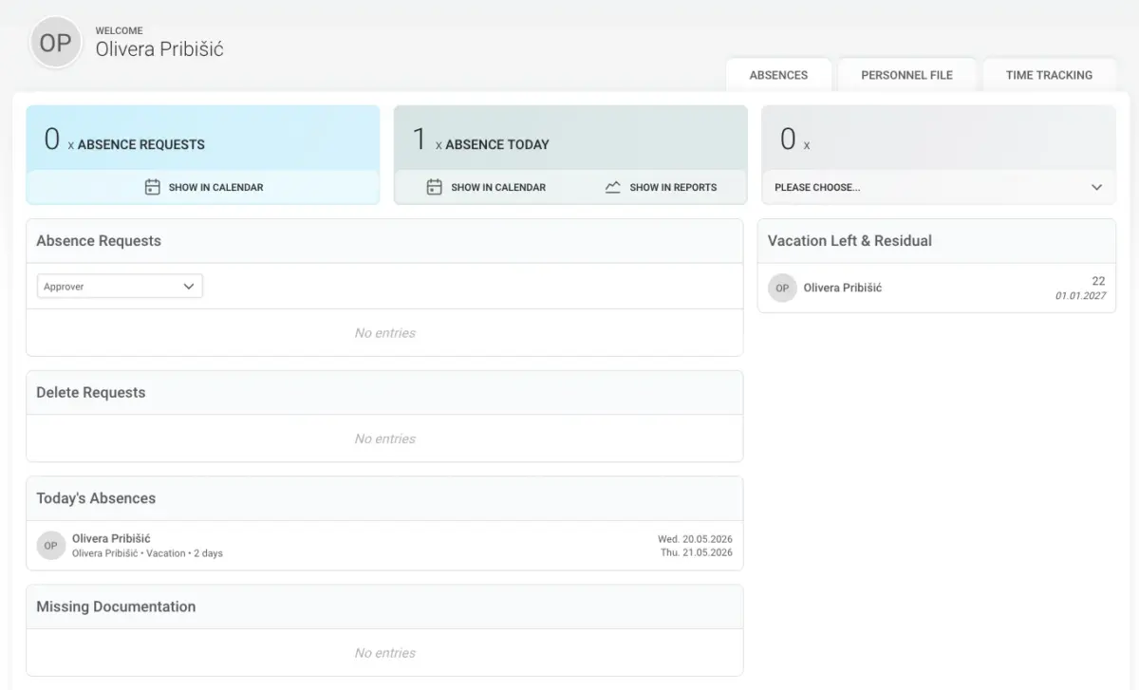Viewport: 1139px width, 690px height.
Task: Click the Missing Documentation section header
Action: (384, 606)
